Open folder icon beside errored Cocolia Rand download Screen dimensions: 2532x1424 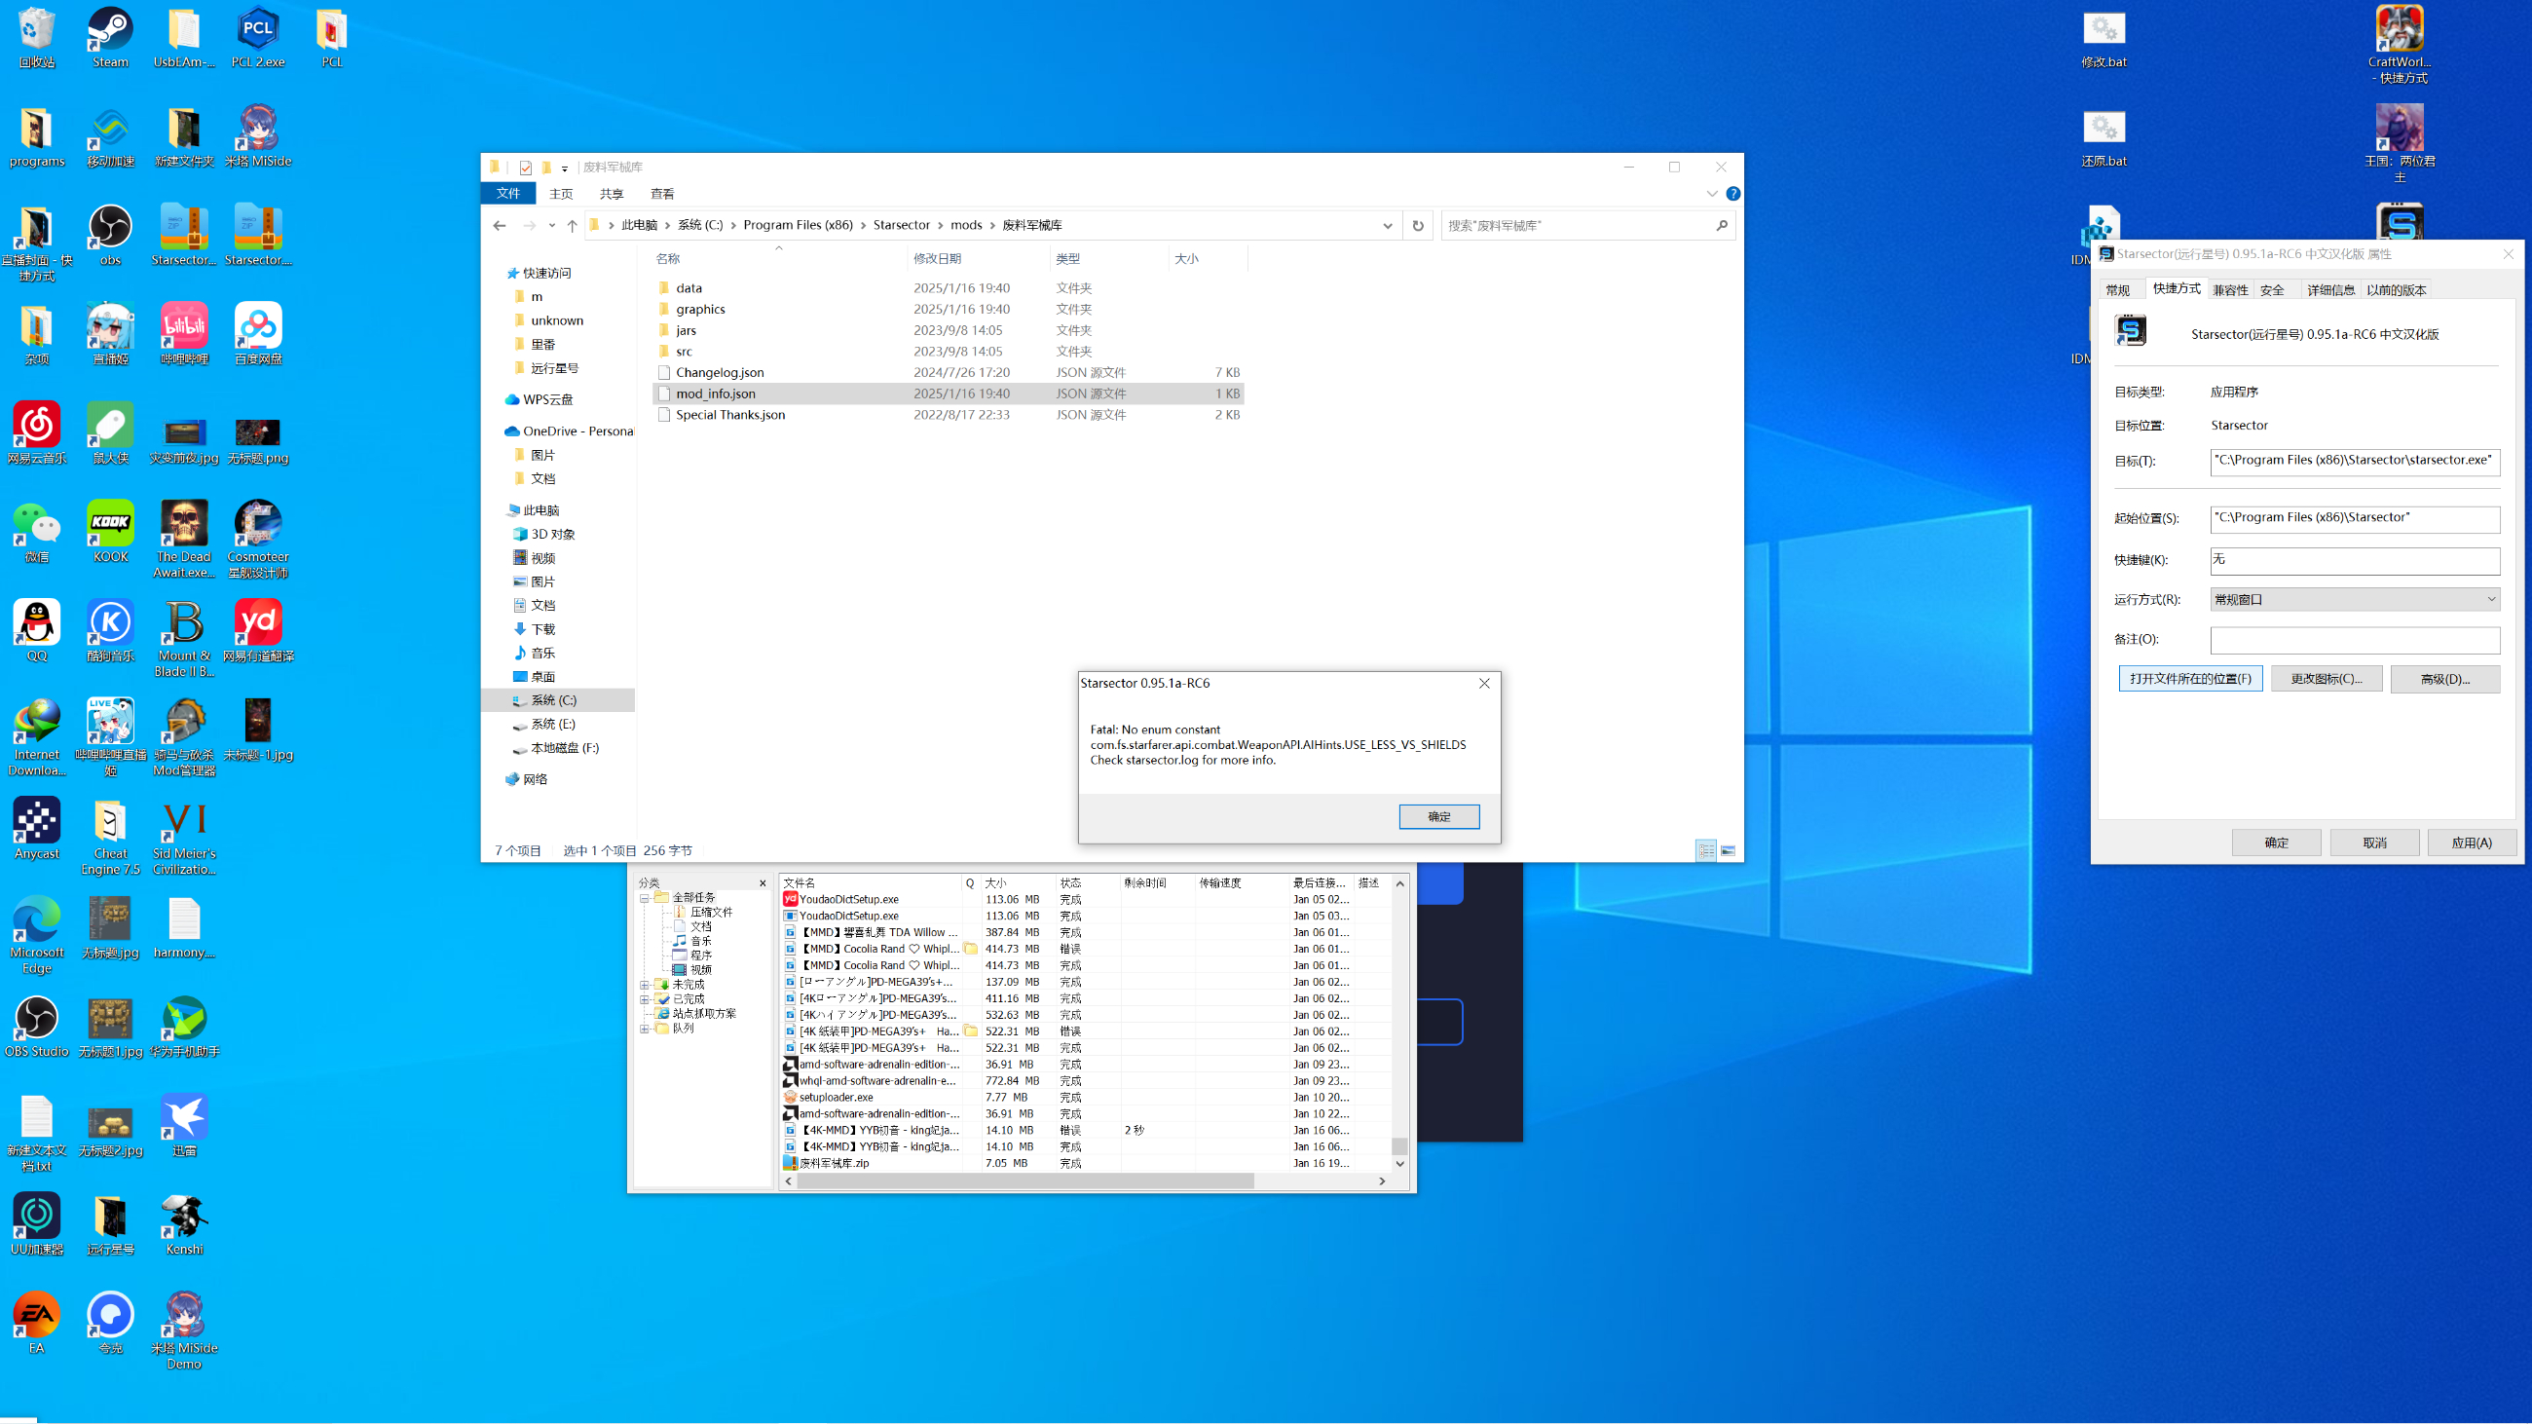(970, 949)
